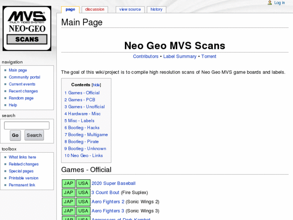Open Community portal link
The image size is (293, 220).
pos(25,77)
